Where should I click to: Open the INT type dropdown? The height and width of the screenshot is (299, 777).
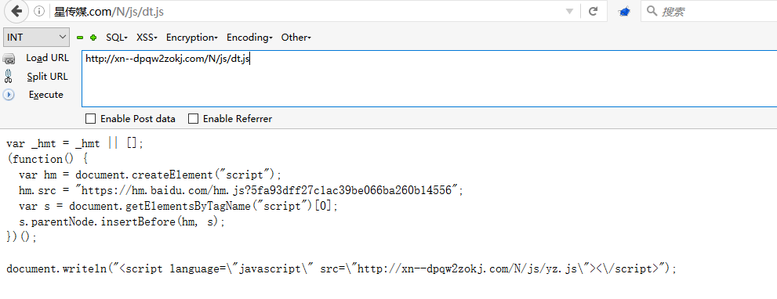[x=36, y=37]
